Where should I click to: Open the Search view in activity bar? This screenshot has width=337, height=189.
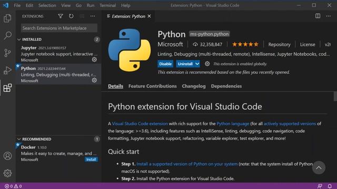coord(7,35)
